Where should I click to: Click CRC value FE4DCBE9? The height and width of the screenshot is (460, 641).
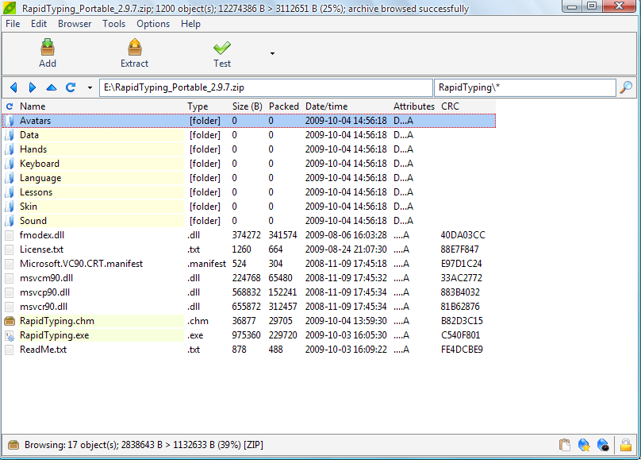[462, 350]
